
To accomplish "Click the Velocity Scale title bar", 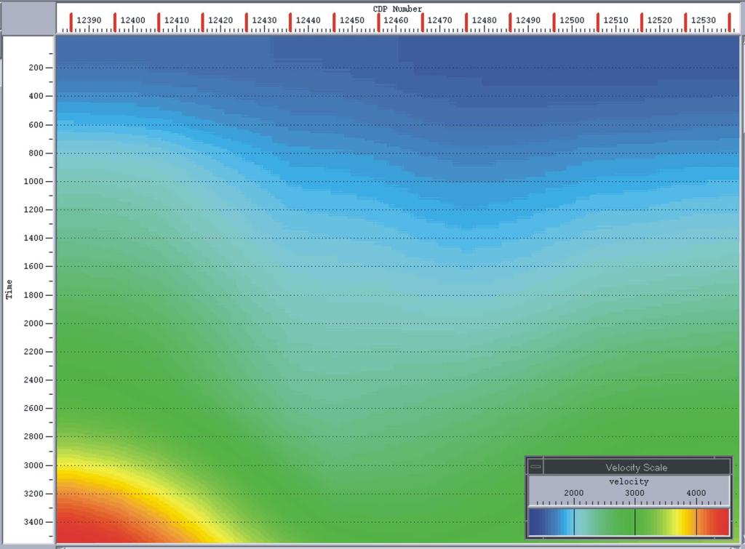I will [x=636, y=468].
